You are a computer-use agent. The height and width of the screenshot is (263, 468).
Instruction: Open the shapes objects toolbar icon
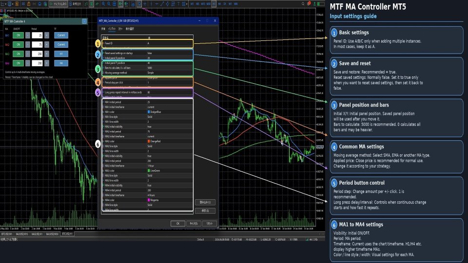pyautogui.click(x=183, y=3)
